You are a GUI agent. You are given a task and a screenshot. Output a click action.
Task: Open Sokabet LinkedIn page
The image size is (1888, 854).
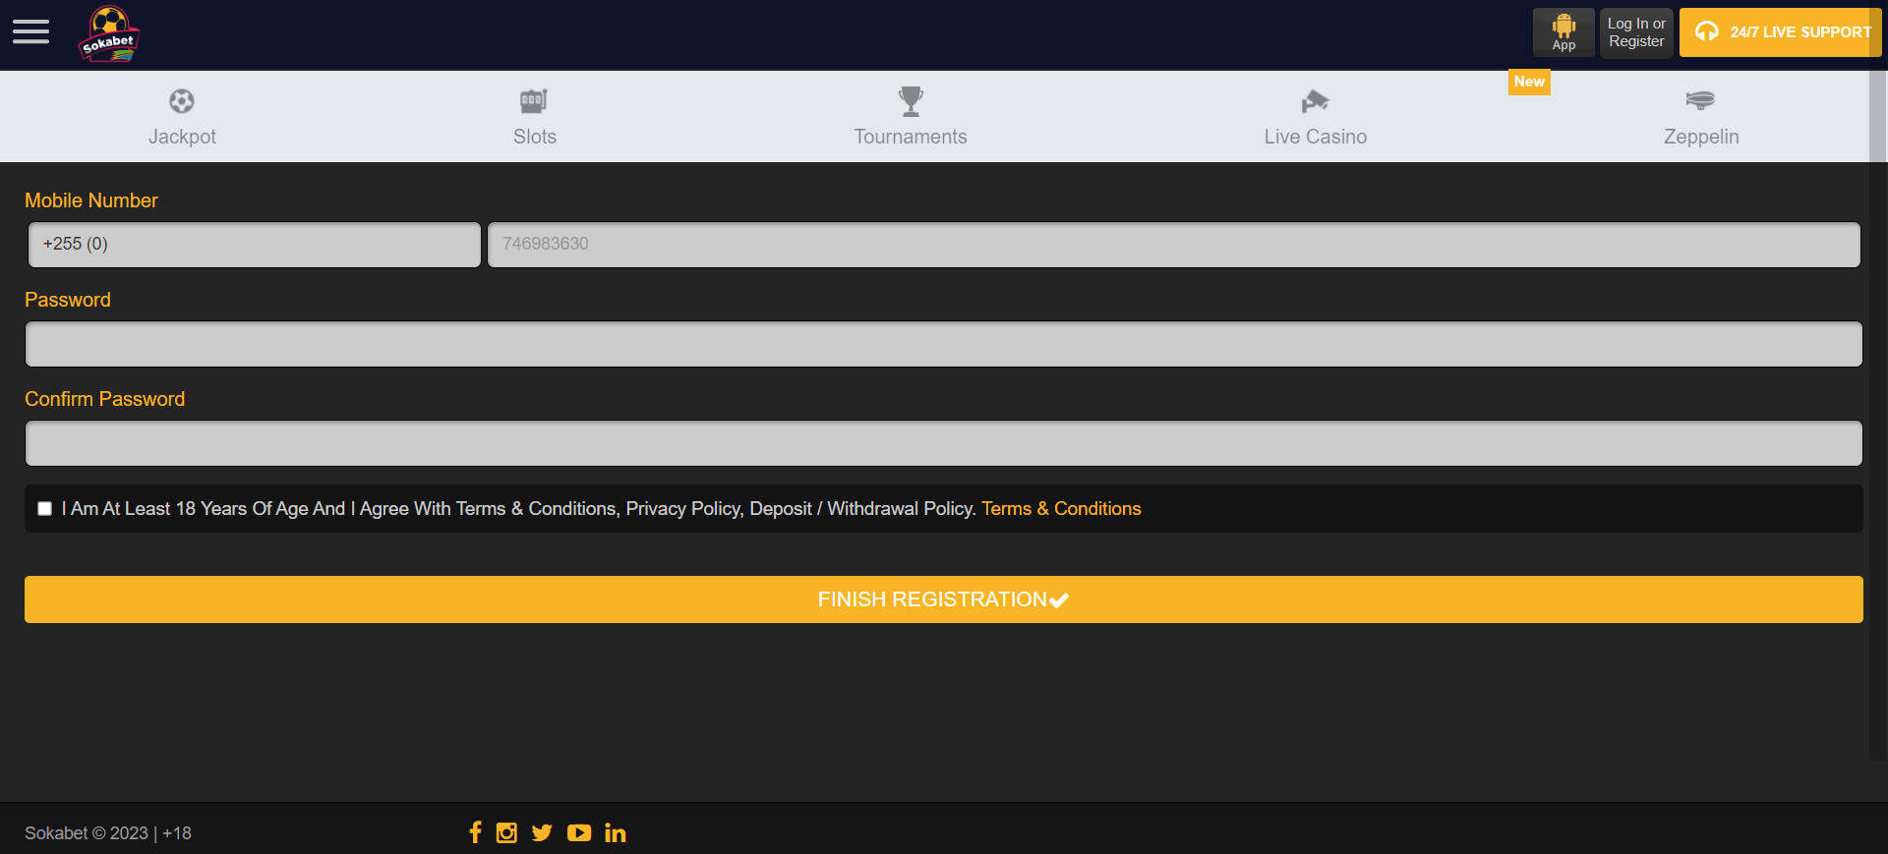616,832
